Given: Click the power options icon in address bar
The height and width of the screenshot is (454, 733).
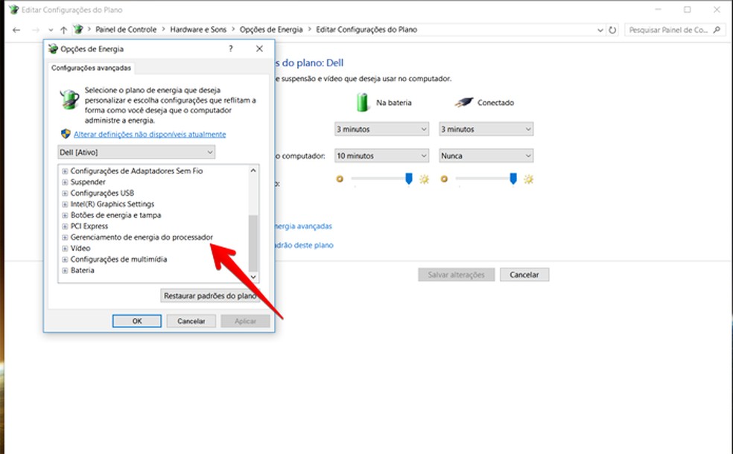Looking at the screenshot, I should point(78,30).
